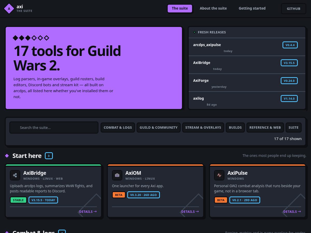Open AxiPulse DETAILS link
Screen dimensions: 311x233
coord(292,212)
